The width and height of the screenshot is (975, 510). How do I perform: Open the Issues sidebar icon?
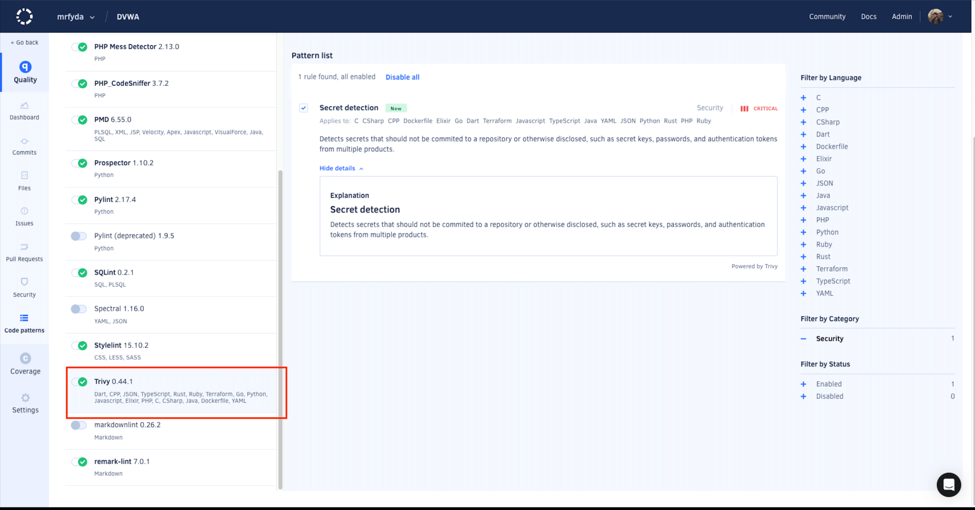24,211
